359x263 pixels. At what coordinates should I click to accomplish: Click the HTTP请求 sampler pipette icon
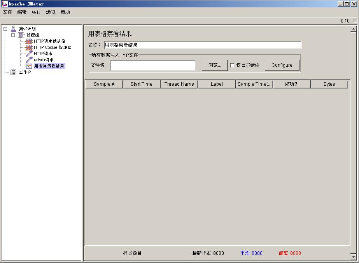pos(29,54)
